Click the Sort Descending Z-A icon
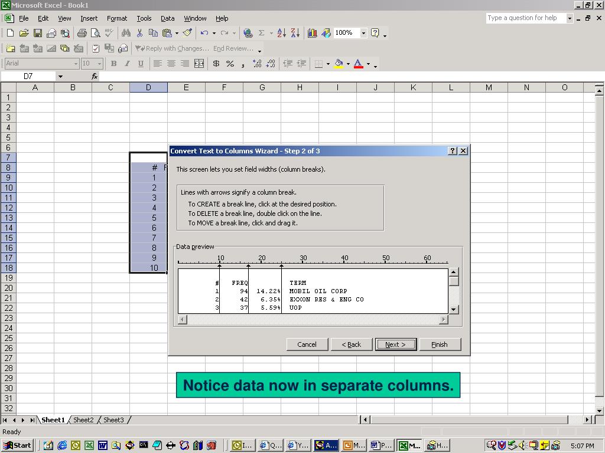Viewport: 605px width, 453px height. click(x=295, y=33)
